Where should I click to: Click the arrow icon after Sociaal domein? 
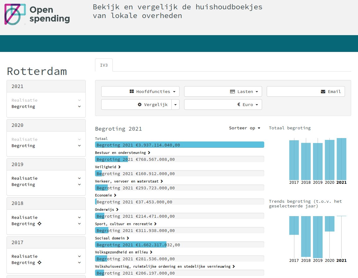point(129,238)
